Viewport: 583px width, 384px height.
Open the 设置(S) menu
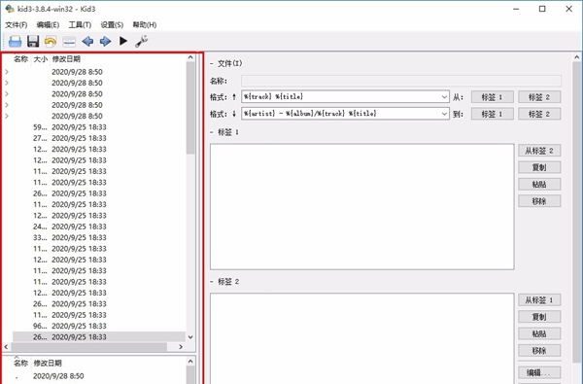coord(112,25)
